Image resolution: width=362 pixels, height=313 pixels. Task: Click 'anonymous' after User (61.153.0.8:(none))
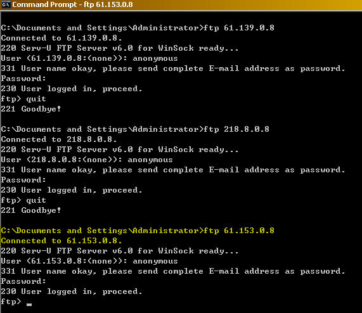coord(155,261)
